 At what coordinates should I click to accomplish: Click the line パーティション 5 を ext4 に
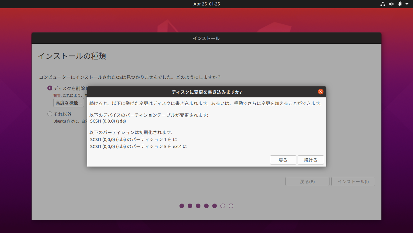coord(138,146)
